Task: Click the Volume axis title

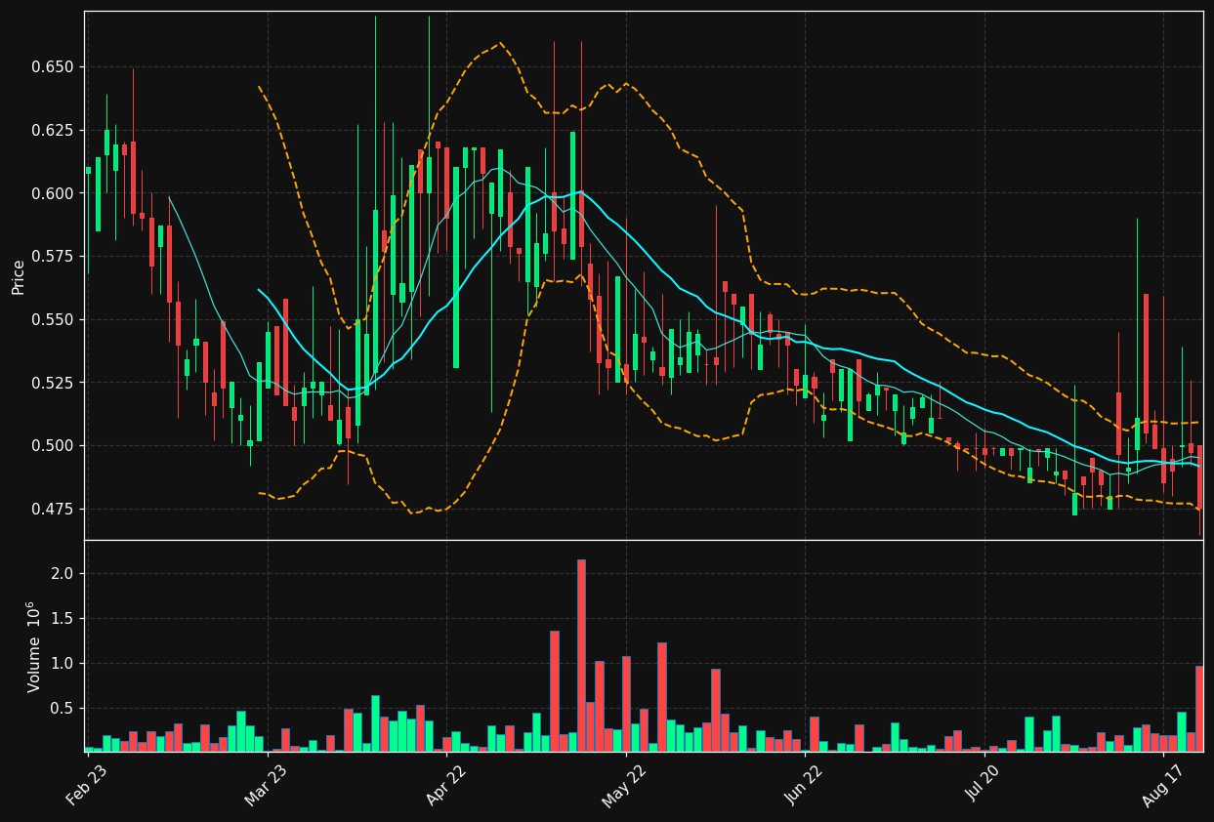Action: (34, 646)
